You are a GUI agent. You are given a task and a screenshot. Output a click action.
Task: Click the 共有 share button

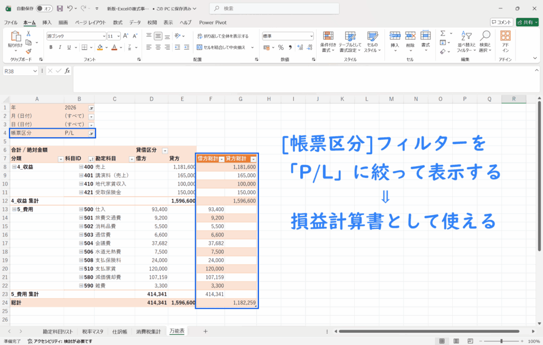pyautogui.click(x=527, y=22)
